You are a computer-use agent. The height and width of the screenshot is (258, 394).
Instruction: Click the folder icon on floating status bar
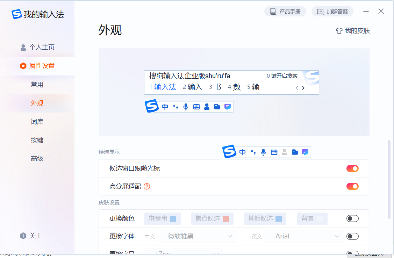tap(295, 152)
